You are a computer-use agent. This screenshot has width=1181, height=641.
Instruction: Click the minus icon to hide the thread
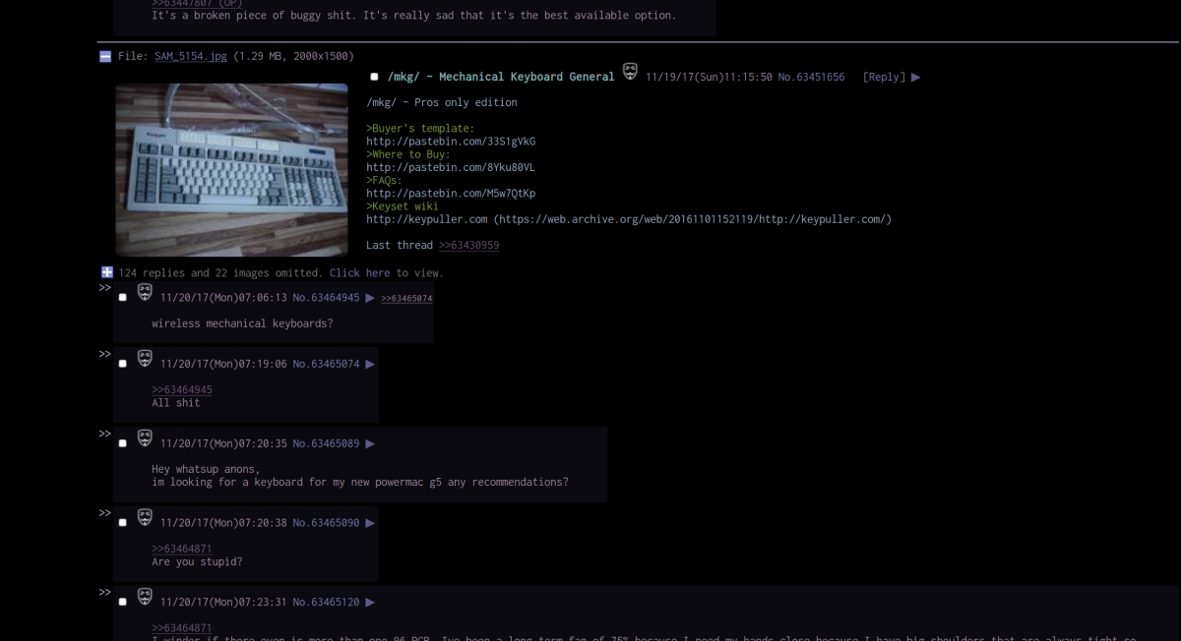click(104, 56)
